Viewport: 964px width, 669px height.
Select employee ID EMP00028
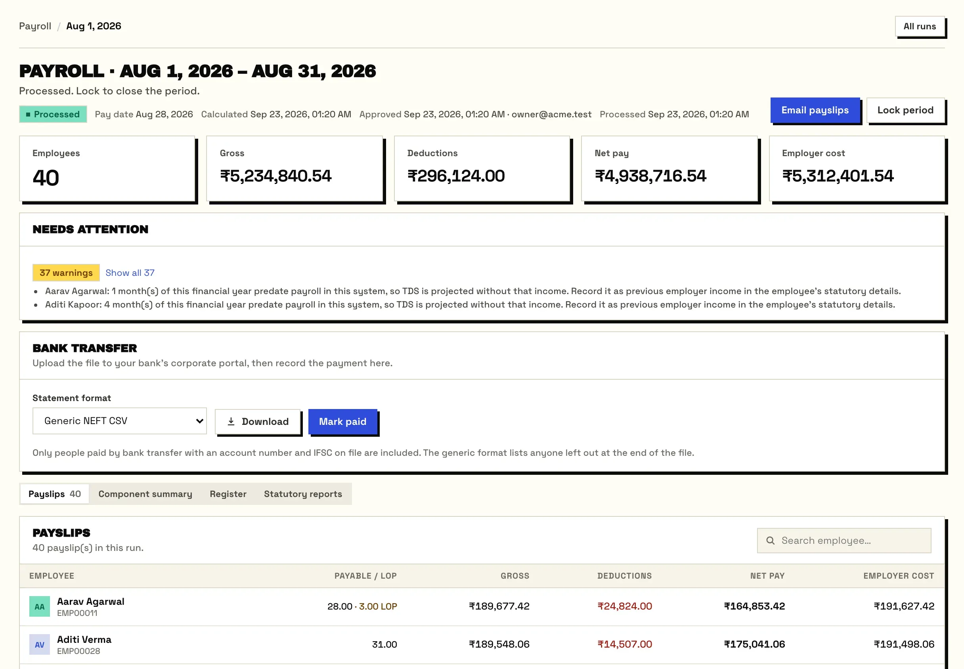(78, 652)
